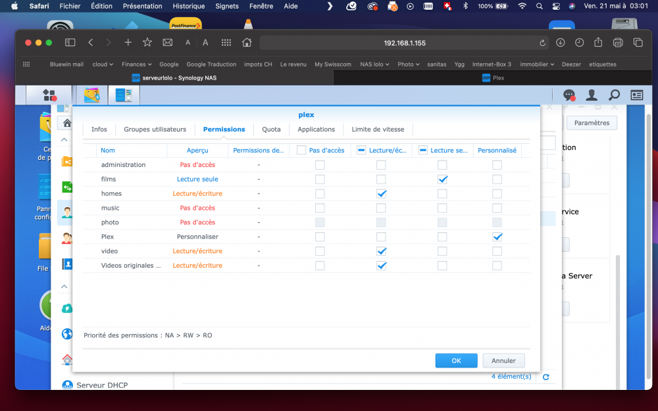This screenshot has height=411, width=658.
Task: Toggle the Lecture/écriture header checkbox
Action: point(361,150)
